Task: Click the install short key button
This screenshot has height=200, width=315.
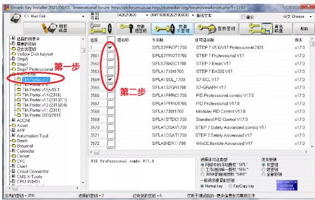Action: [133, 28]
